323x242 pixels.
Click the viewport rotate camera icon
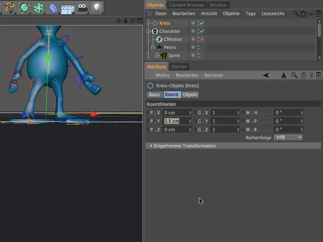(133, 21)
